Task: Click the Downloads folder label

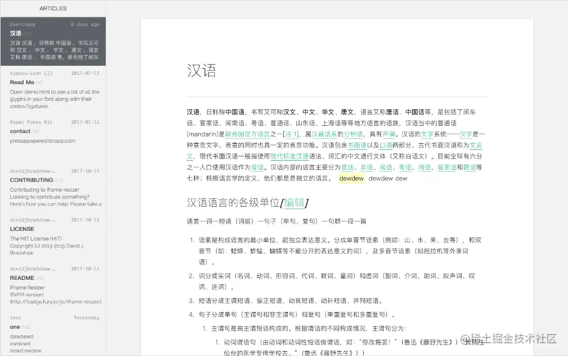Action: [22, 24]
